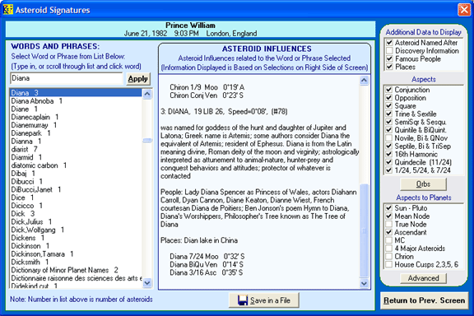The height and width of the screenshot is (316, 474).
Task: Select 'Diarmid' list entry
Action: point(76,157)
